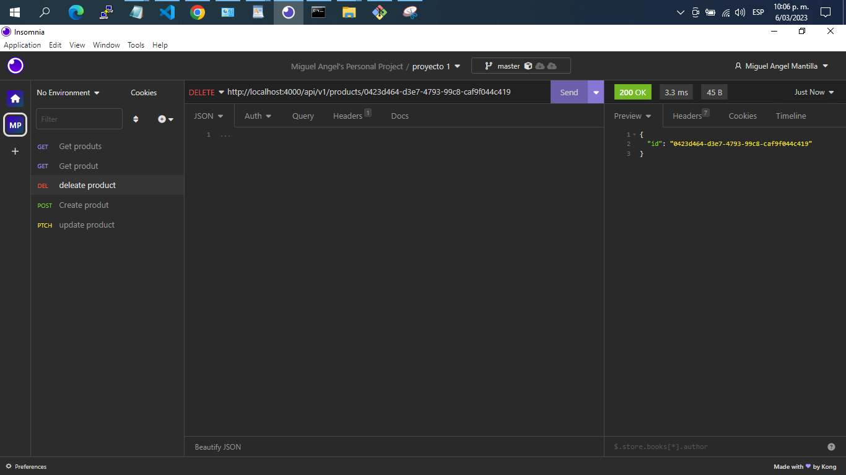Viewport: 846px width, 475px height.
Task: Open the Send button dropdown arrow
Action: (595, 92)
